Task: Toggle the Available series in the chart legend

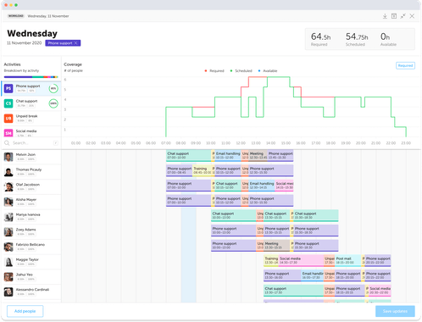Action: [x=268, y=71]
